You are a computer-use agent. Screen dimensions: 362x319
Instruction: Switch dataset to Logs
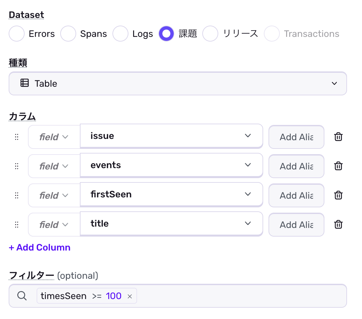[120, 34]
